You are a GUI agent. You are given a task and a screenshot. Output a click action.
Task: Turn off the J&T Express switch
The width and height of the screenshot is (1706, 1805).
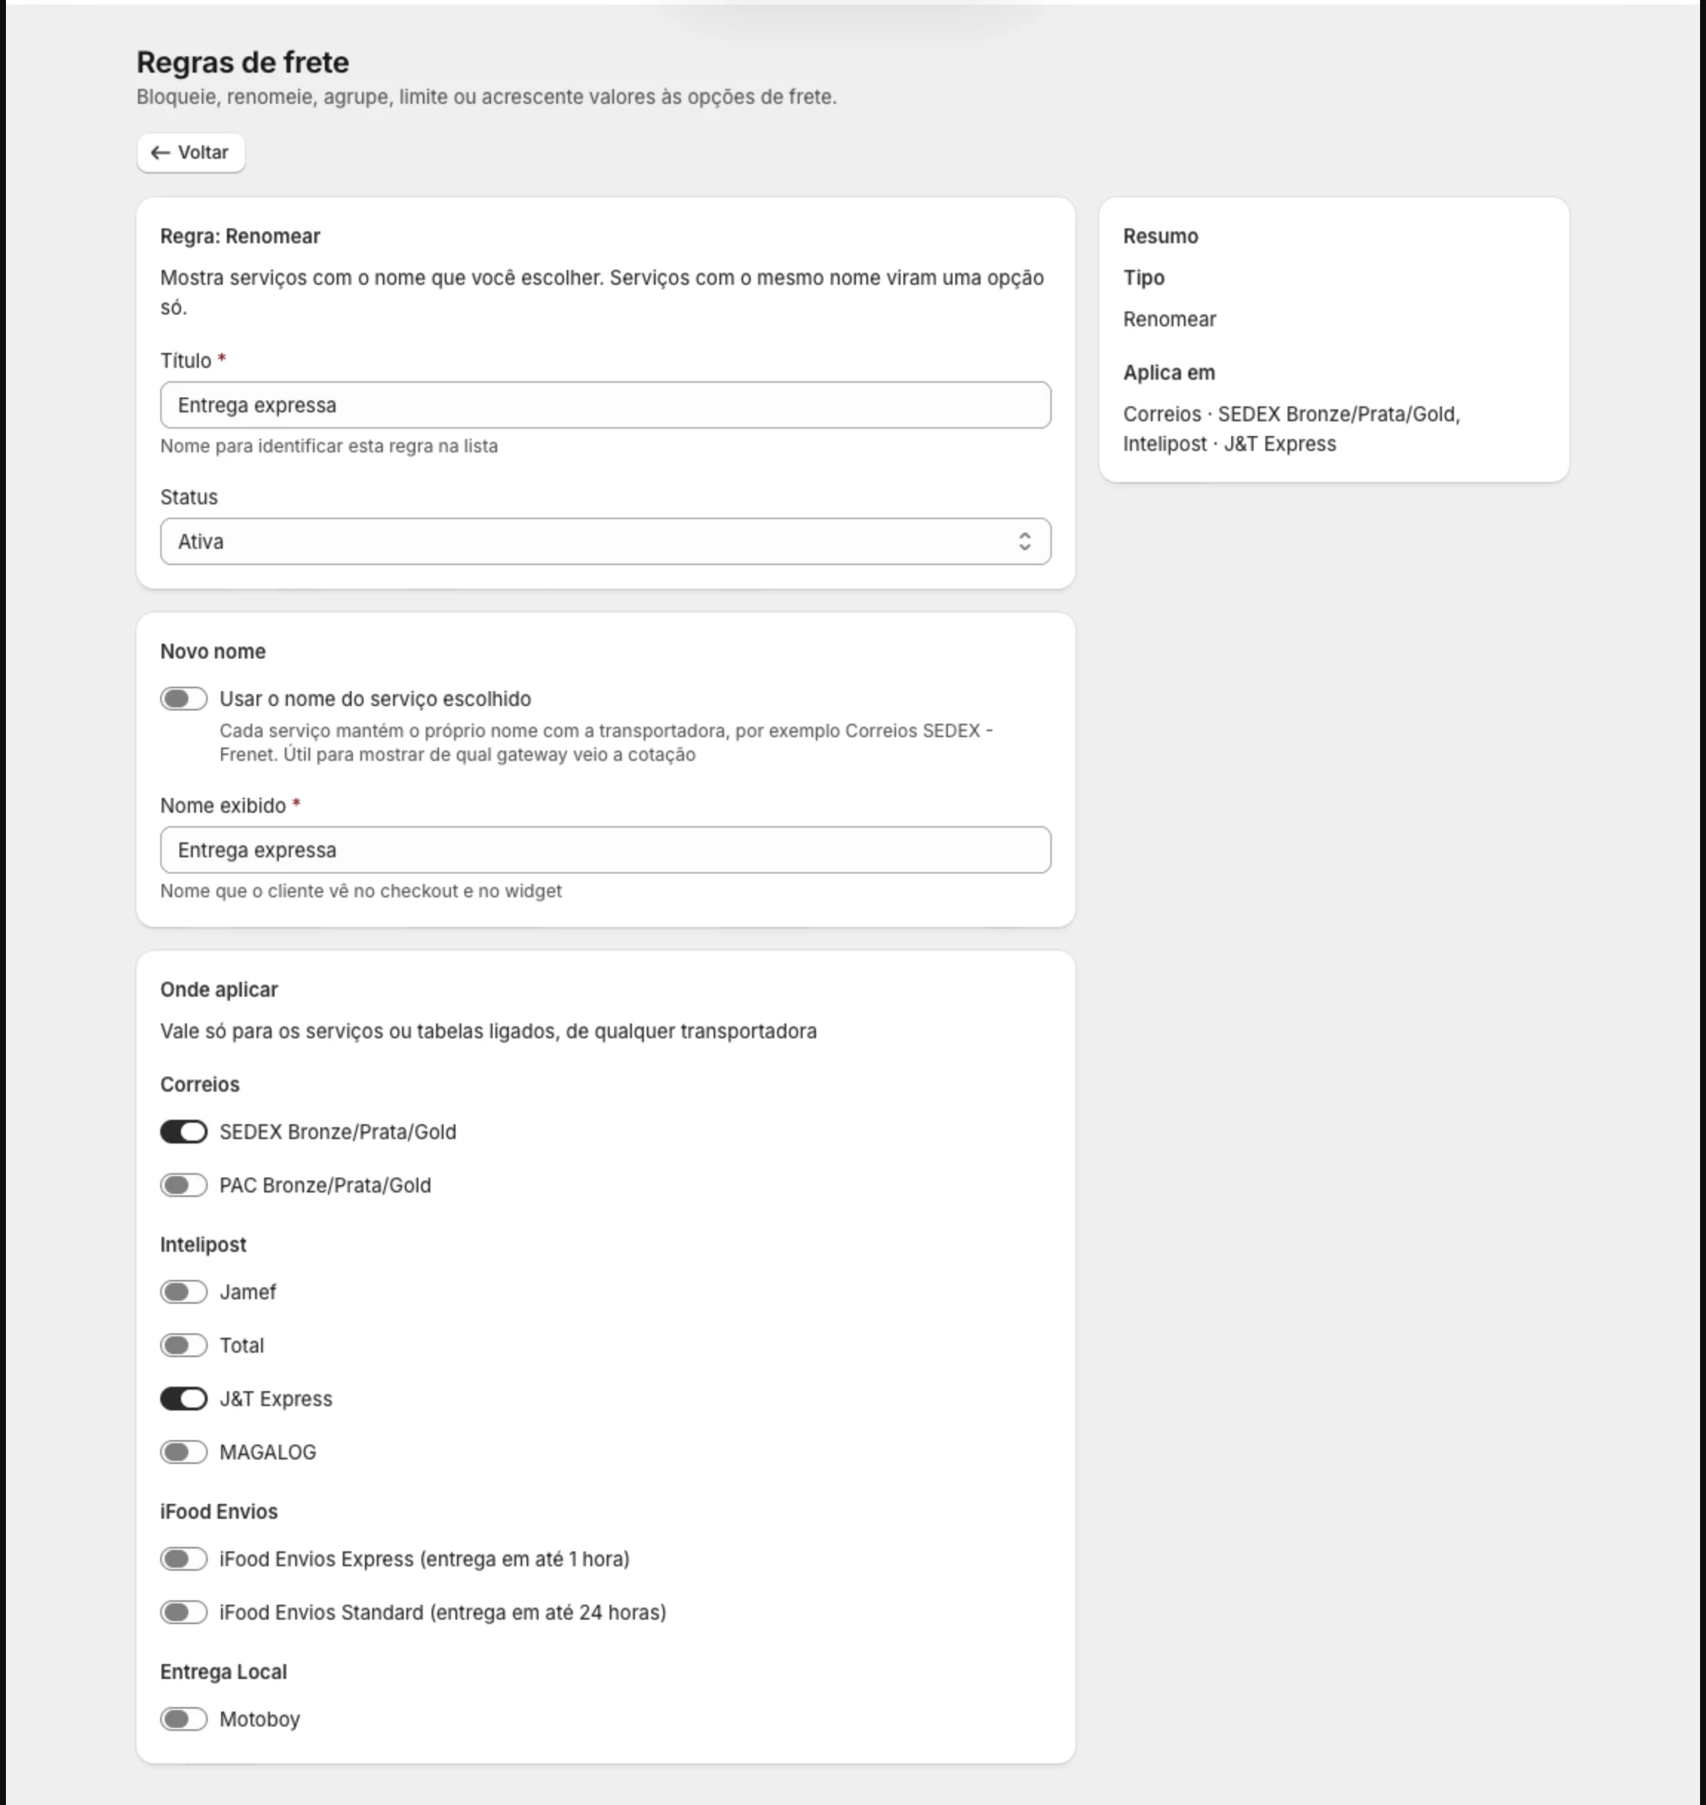[x=184, y=1399]
